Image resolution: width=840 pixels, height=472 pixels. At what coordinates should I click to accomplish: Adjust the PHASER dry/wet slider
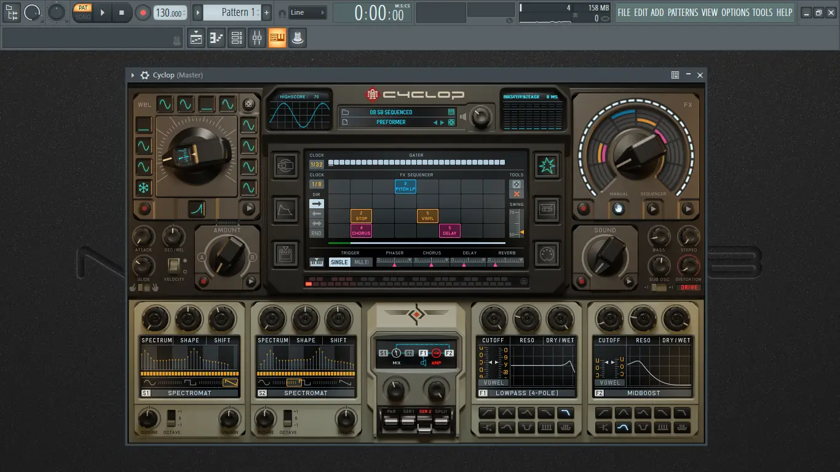coord(394,262)
